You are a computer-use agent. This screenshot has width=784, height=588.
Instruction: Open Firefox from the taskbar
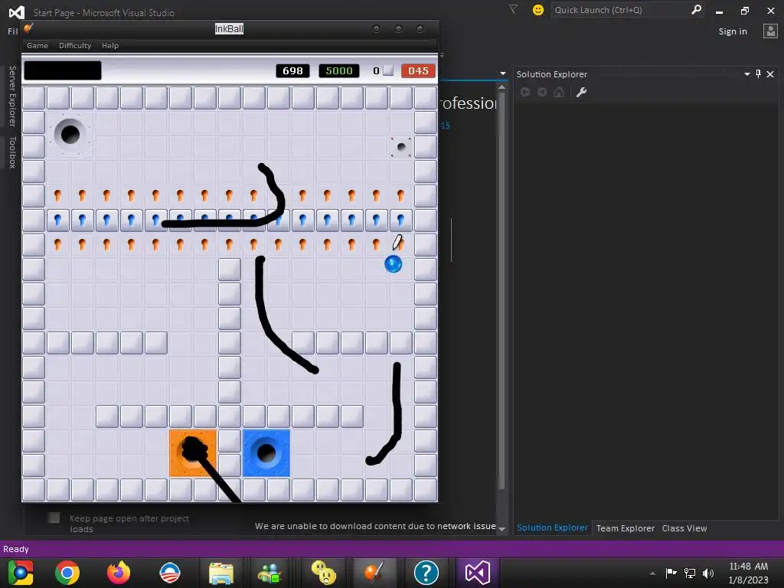(x=119, y=573)
